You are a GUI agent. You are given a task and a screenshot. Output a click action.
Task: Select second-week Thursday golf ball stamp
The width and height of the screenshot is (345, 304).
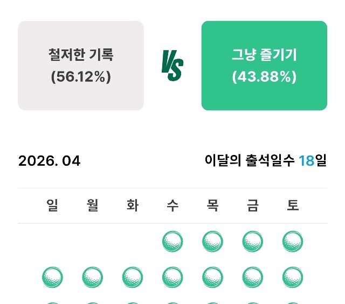(x=212, y=278)
